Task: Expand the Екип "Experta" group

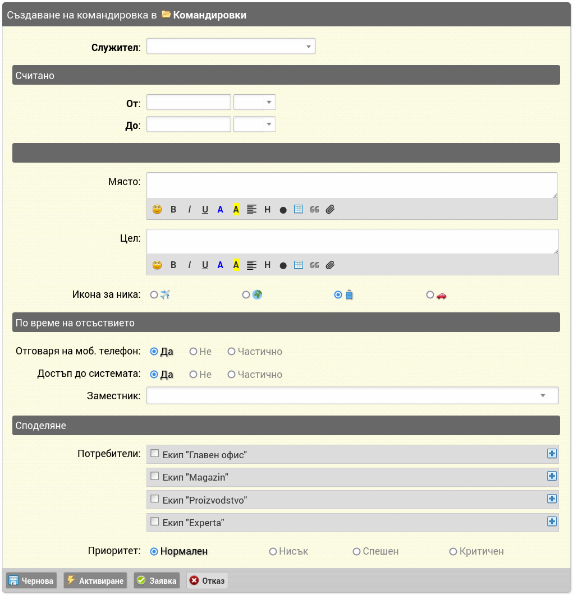Action: [552, 522]
